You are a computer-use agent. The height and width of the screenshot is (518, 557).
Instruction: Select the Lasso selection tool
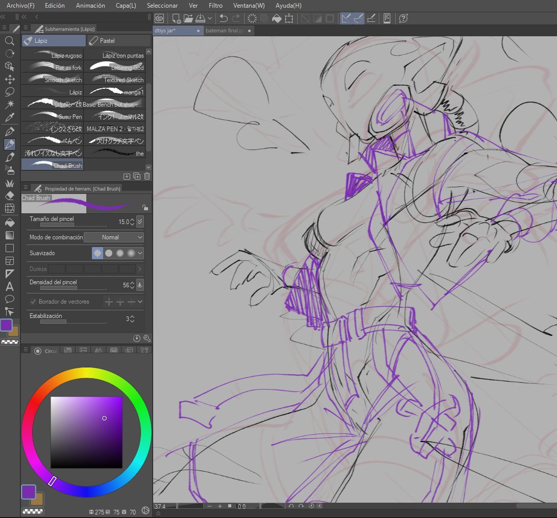(x=10, y=91)
